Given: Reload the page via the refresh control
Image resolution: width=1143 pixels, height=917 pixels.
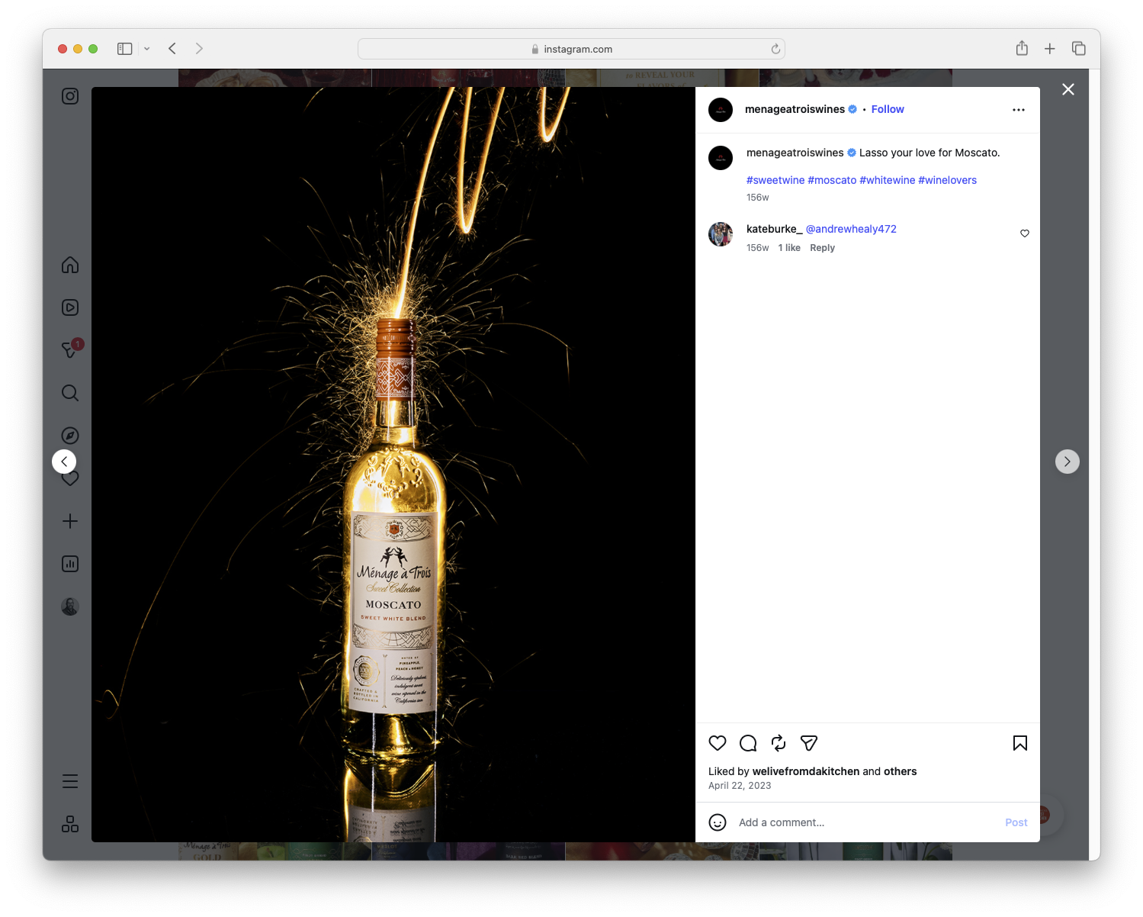Looking at the screenshot, I should 775,48.
